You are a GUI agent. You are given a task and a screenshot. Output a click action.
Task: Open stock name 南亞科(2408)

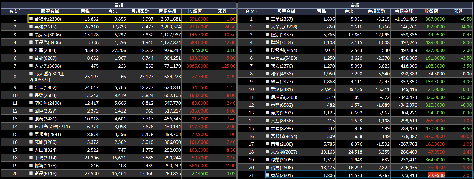[x=48, y=103]
